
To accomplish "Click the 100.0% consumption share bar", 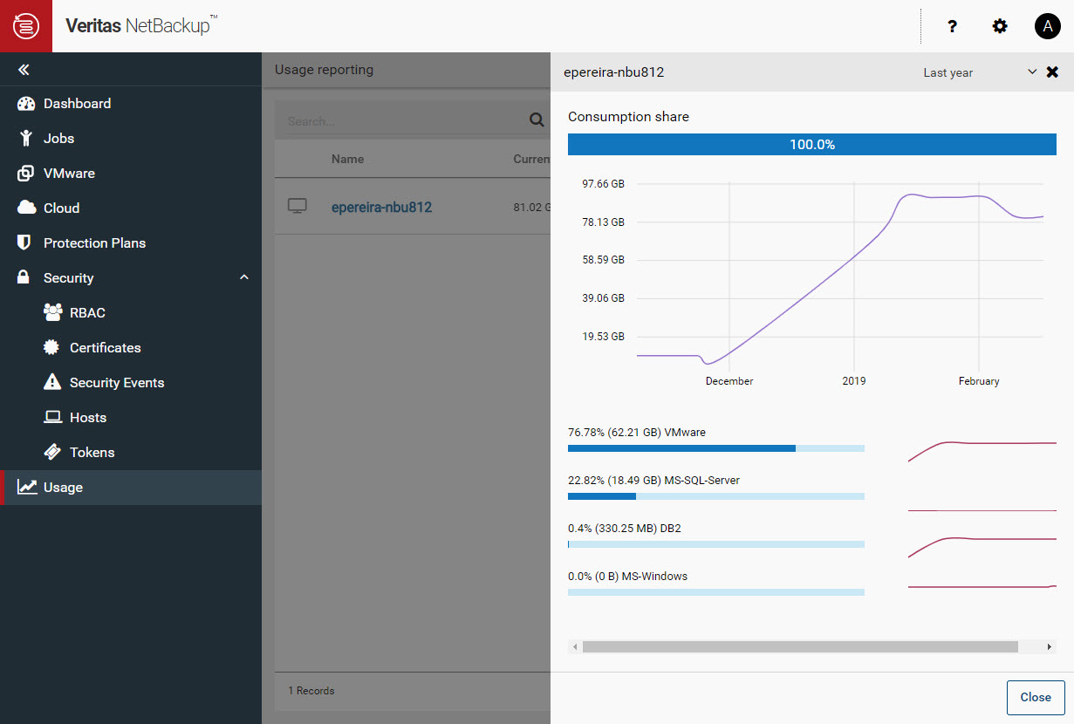I will (x=812, y=145).
